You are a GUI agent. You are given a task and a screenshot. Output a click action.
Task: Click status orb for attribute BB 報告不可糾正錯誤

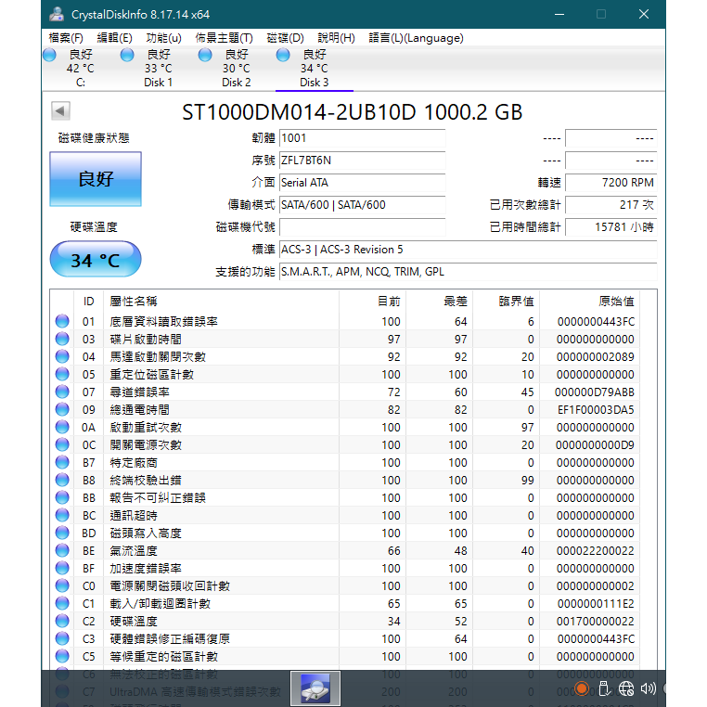click(62, 497)
